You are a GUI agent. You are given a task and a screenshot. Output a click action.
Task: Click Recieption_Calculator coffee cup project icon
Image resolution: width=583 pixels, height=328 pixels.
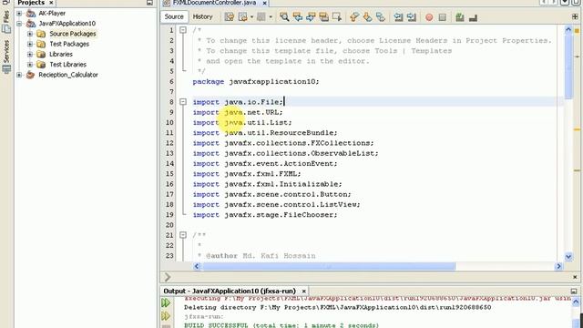pyautogui.click(x=30, y=75)
